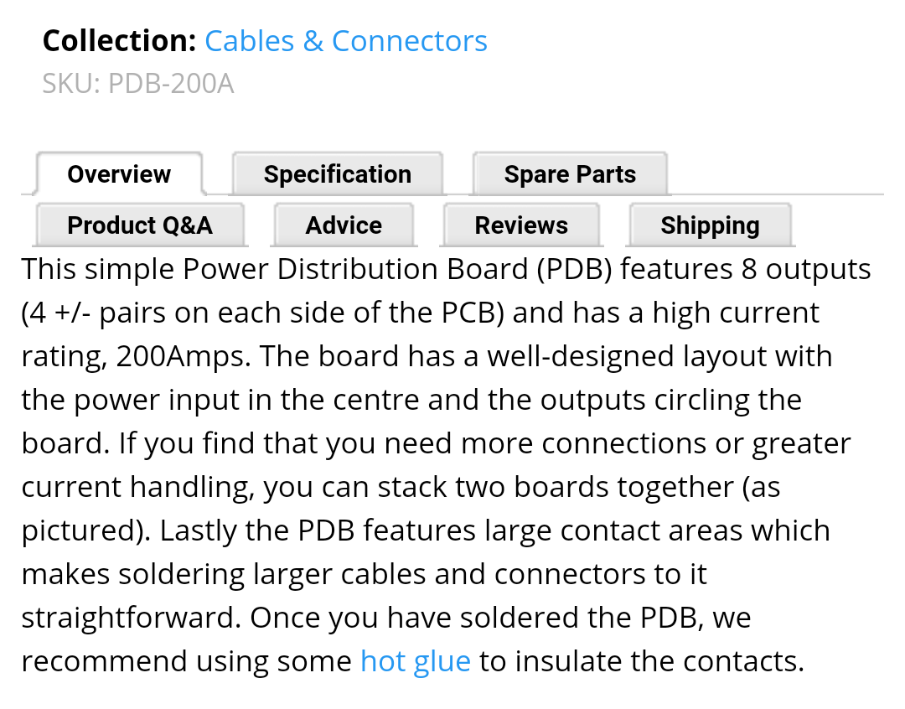Image resolution: width=905 pixels, height=709 pixels.
Task: Click the word "straightforward" in the description
Action: tap(132, 618)
